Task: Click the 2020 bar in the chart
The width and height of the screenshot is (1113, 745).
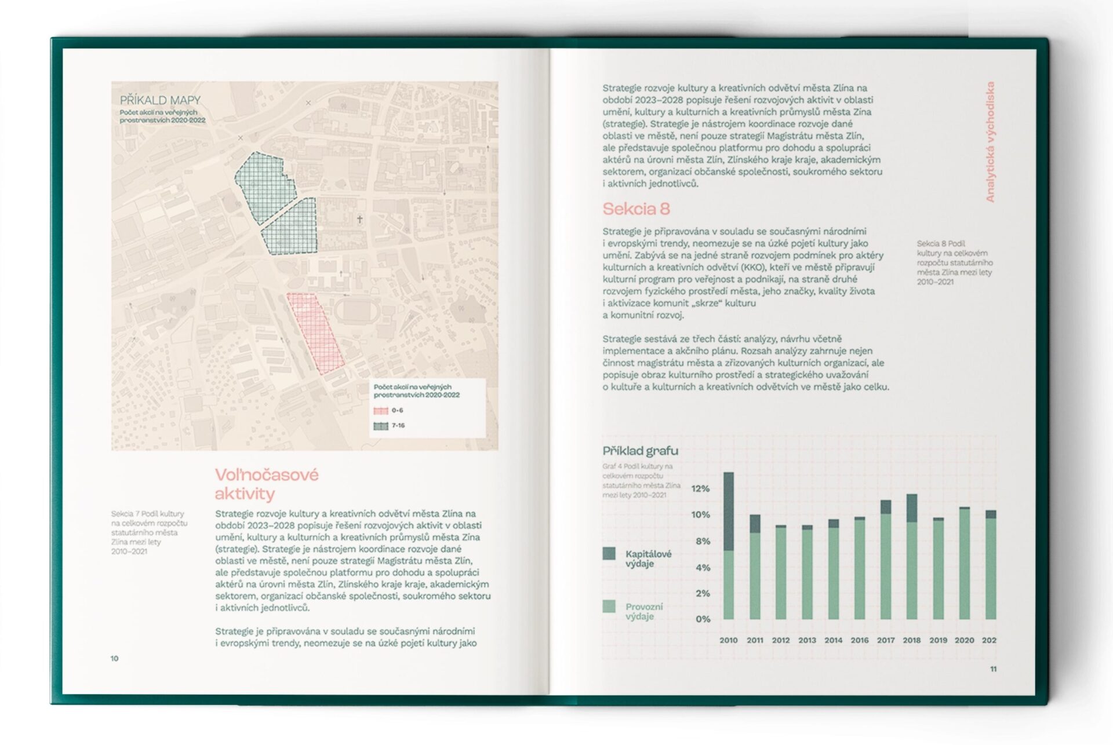Action: tap(964, 563)
